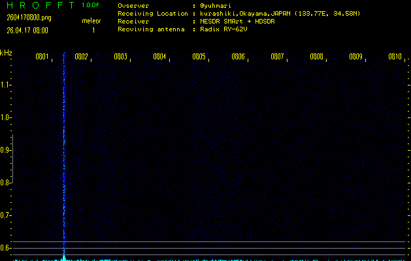This screenshot has height=261, width=411.
Task: Click the version label 1.00f
Action: pyautogui.click(x=90, y=5)
